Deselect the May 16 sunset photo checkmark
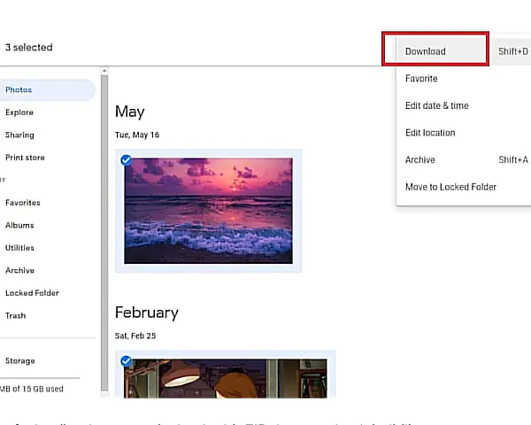The width and height of the screenshot is (531, 425). (126, 160)
